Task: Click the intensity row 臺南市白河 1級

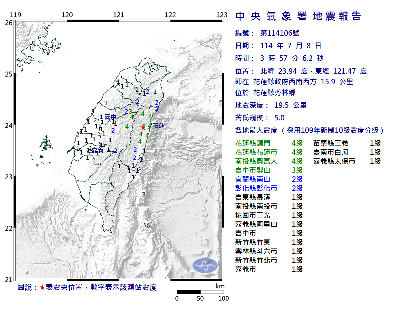Action: tap(347, 152)
